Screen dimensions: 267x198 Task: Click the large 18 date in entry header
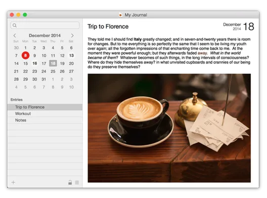[x=249, y=27]
